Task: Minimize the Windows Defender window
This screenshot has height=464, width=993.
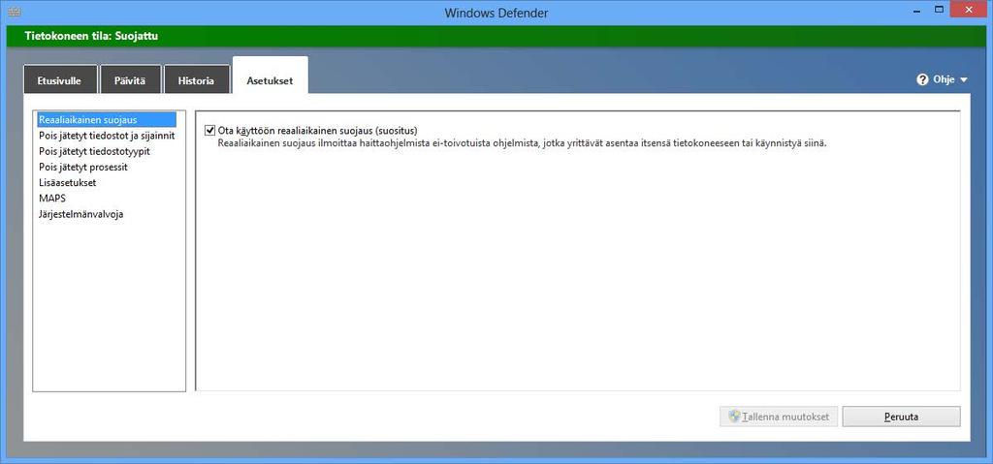Action: (x=917, y=10)
